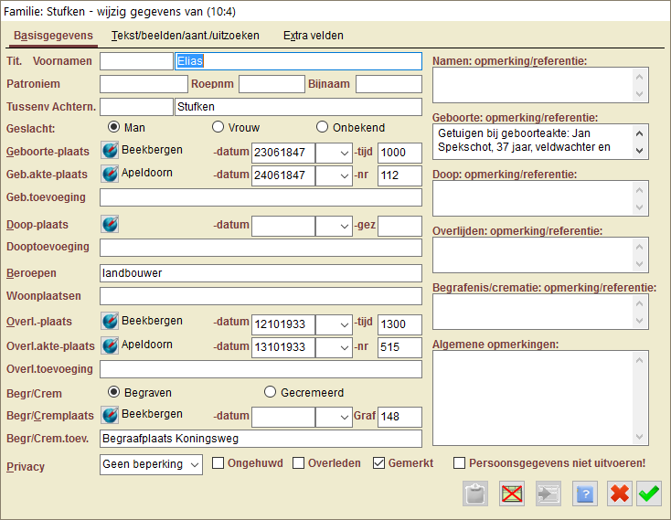Click the empty Woonplaatsen field

click(x=261, y=296)
